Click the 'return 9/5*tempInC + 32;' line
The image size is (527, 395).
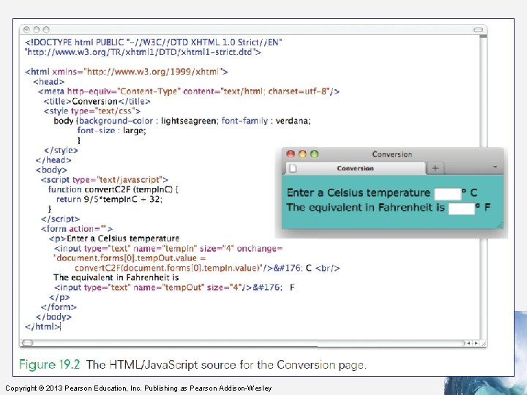click(x=109, y=199)
